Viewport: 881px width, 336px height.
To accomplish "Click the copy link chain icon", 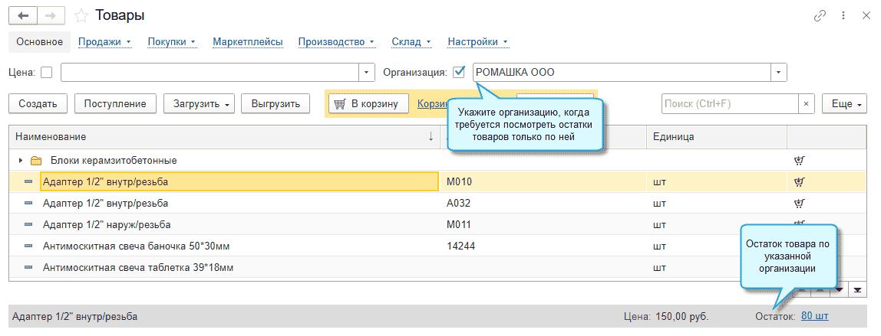I will [x=820, y=15].
